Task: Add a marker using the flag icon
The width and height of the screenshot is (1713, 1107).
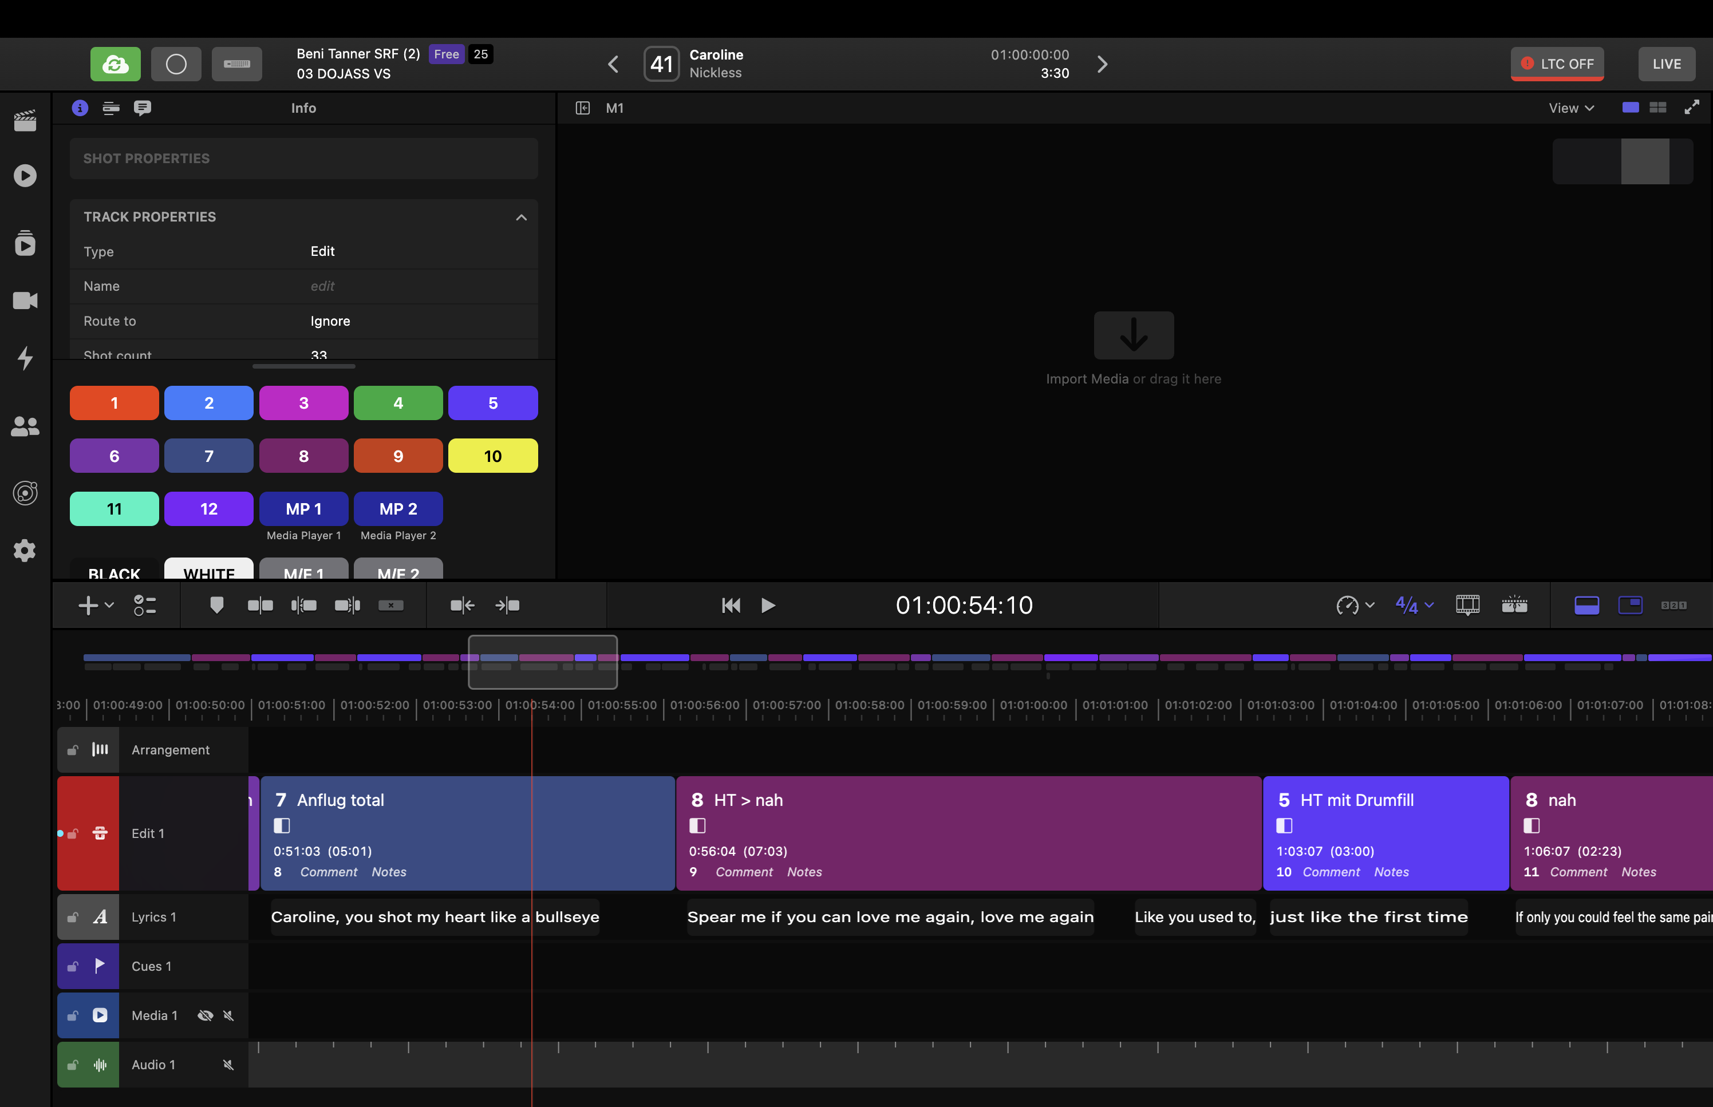Action: tap(217, 605)
